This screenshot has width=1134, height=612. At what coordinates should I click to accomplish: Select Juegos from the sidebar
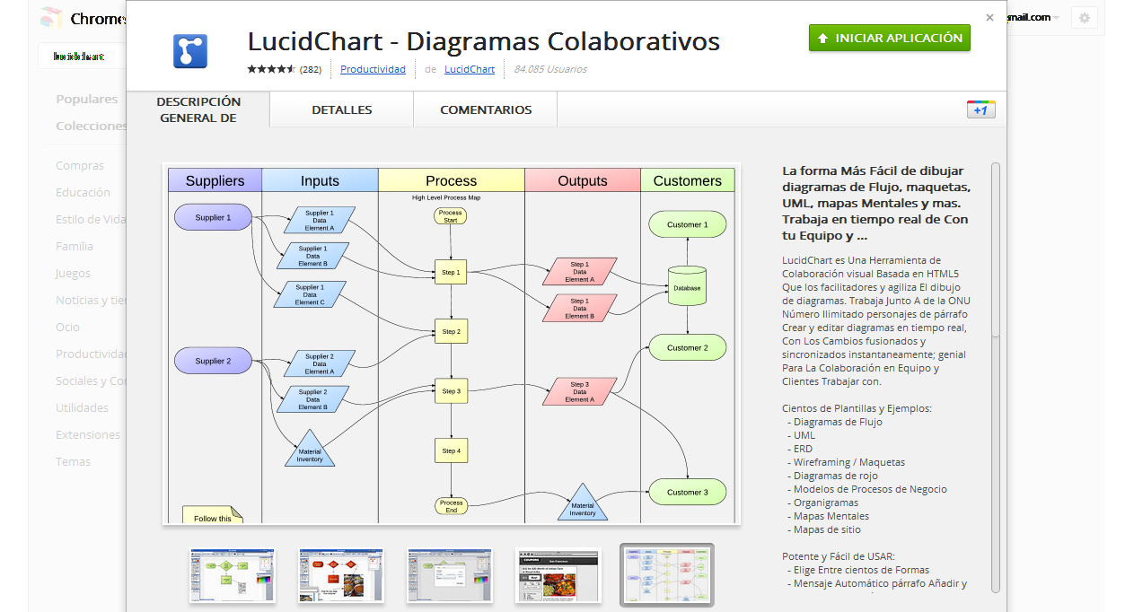coord(72,273)
